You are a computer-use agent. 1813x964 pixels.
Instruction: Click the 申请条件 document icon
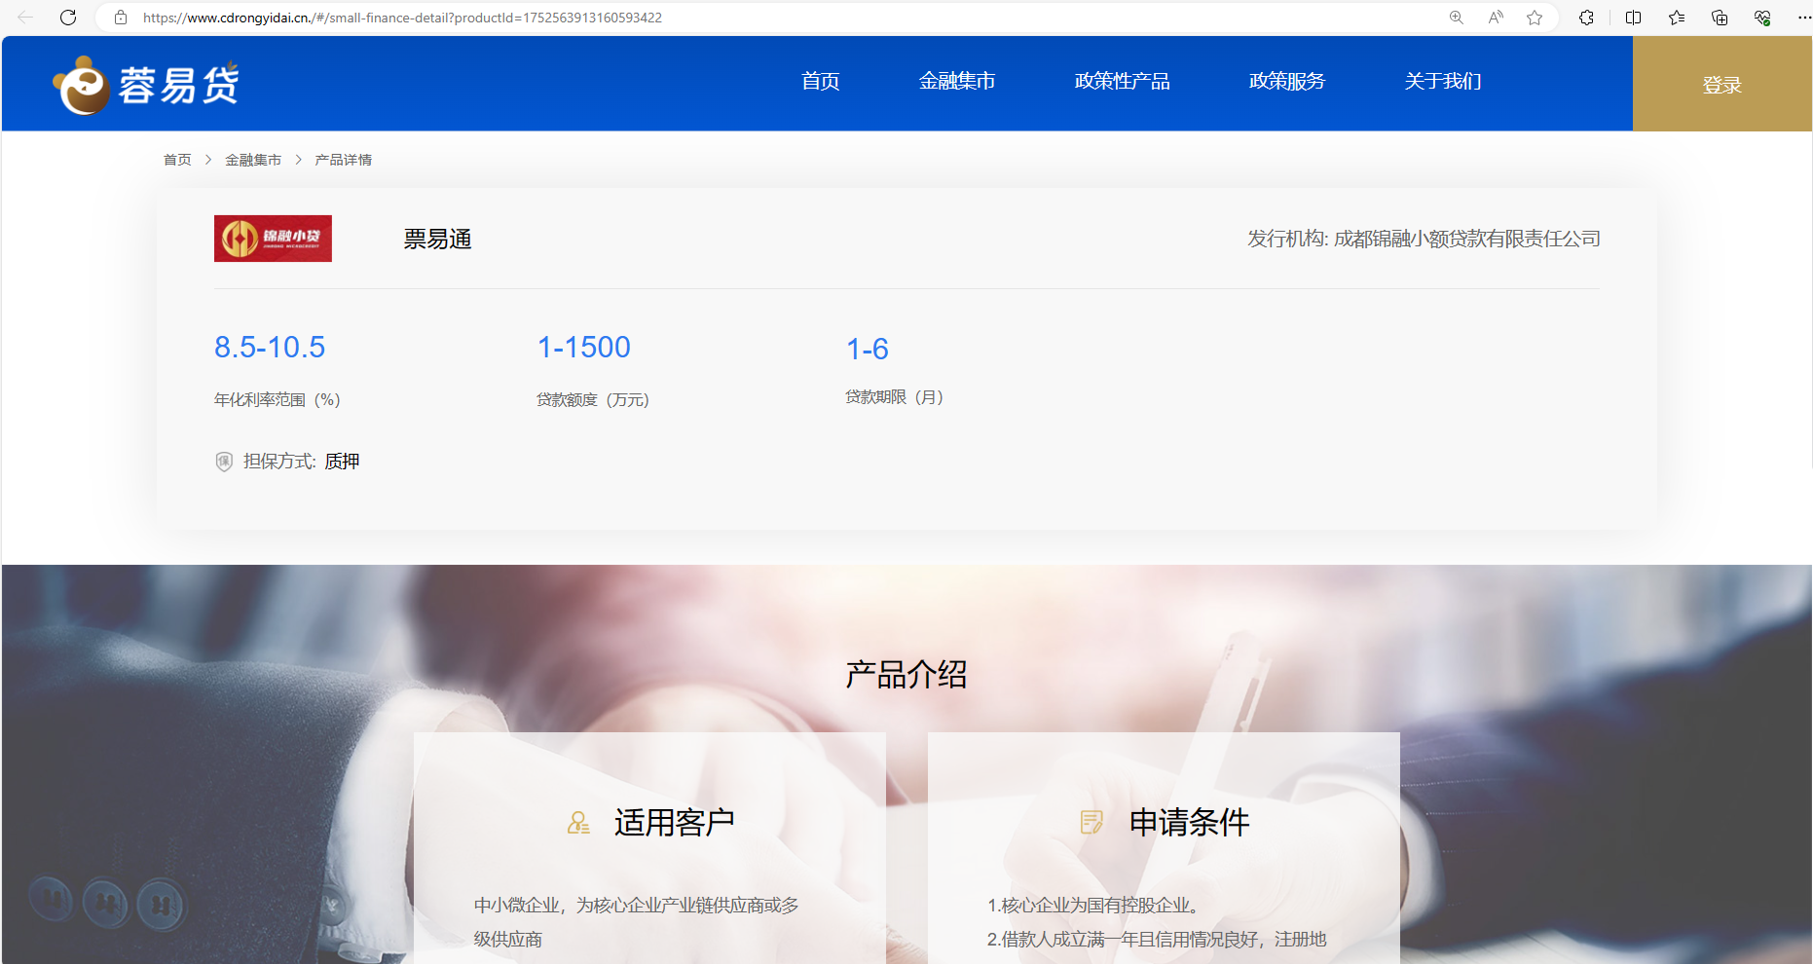click(1092, 822)
